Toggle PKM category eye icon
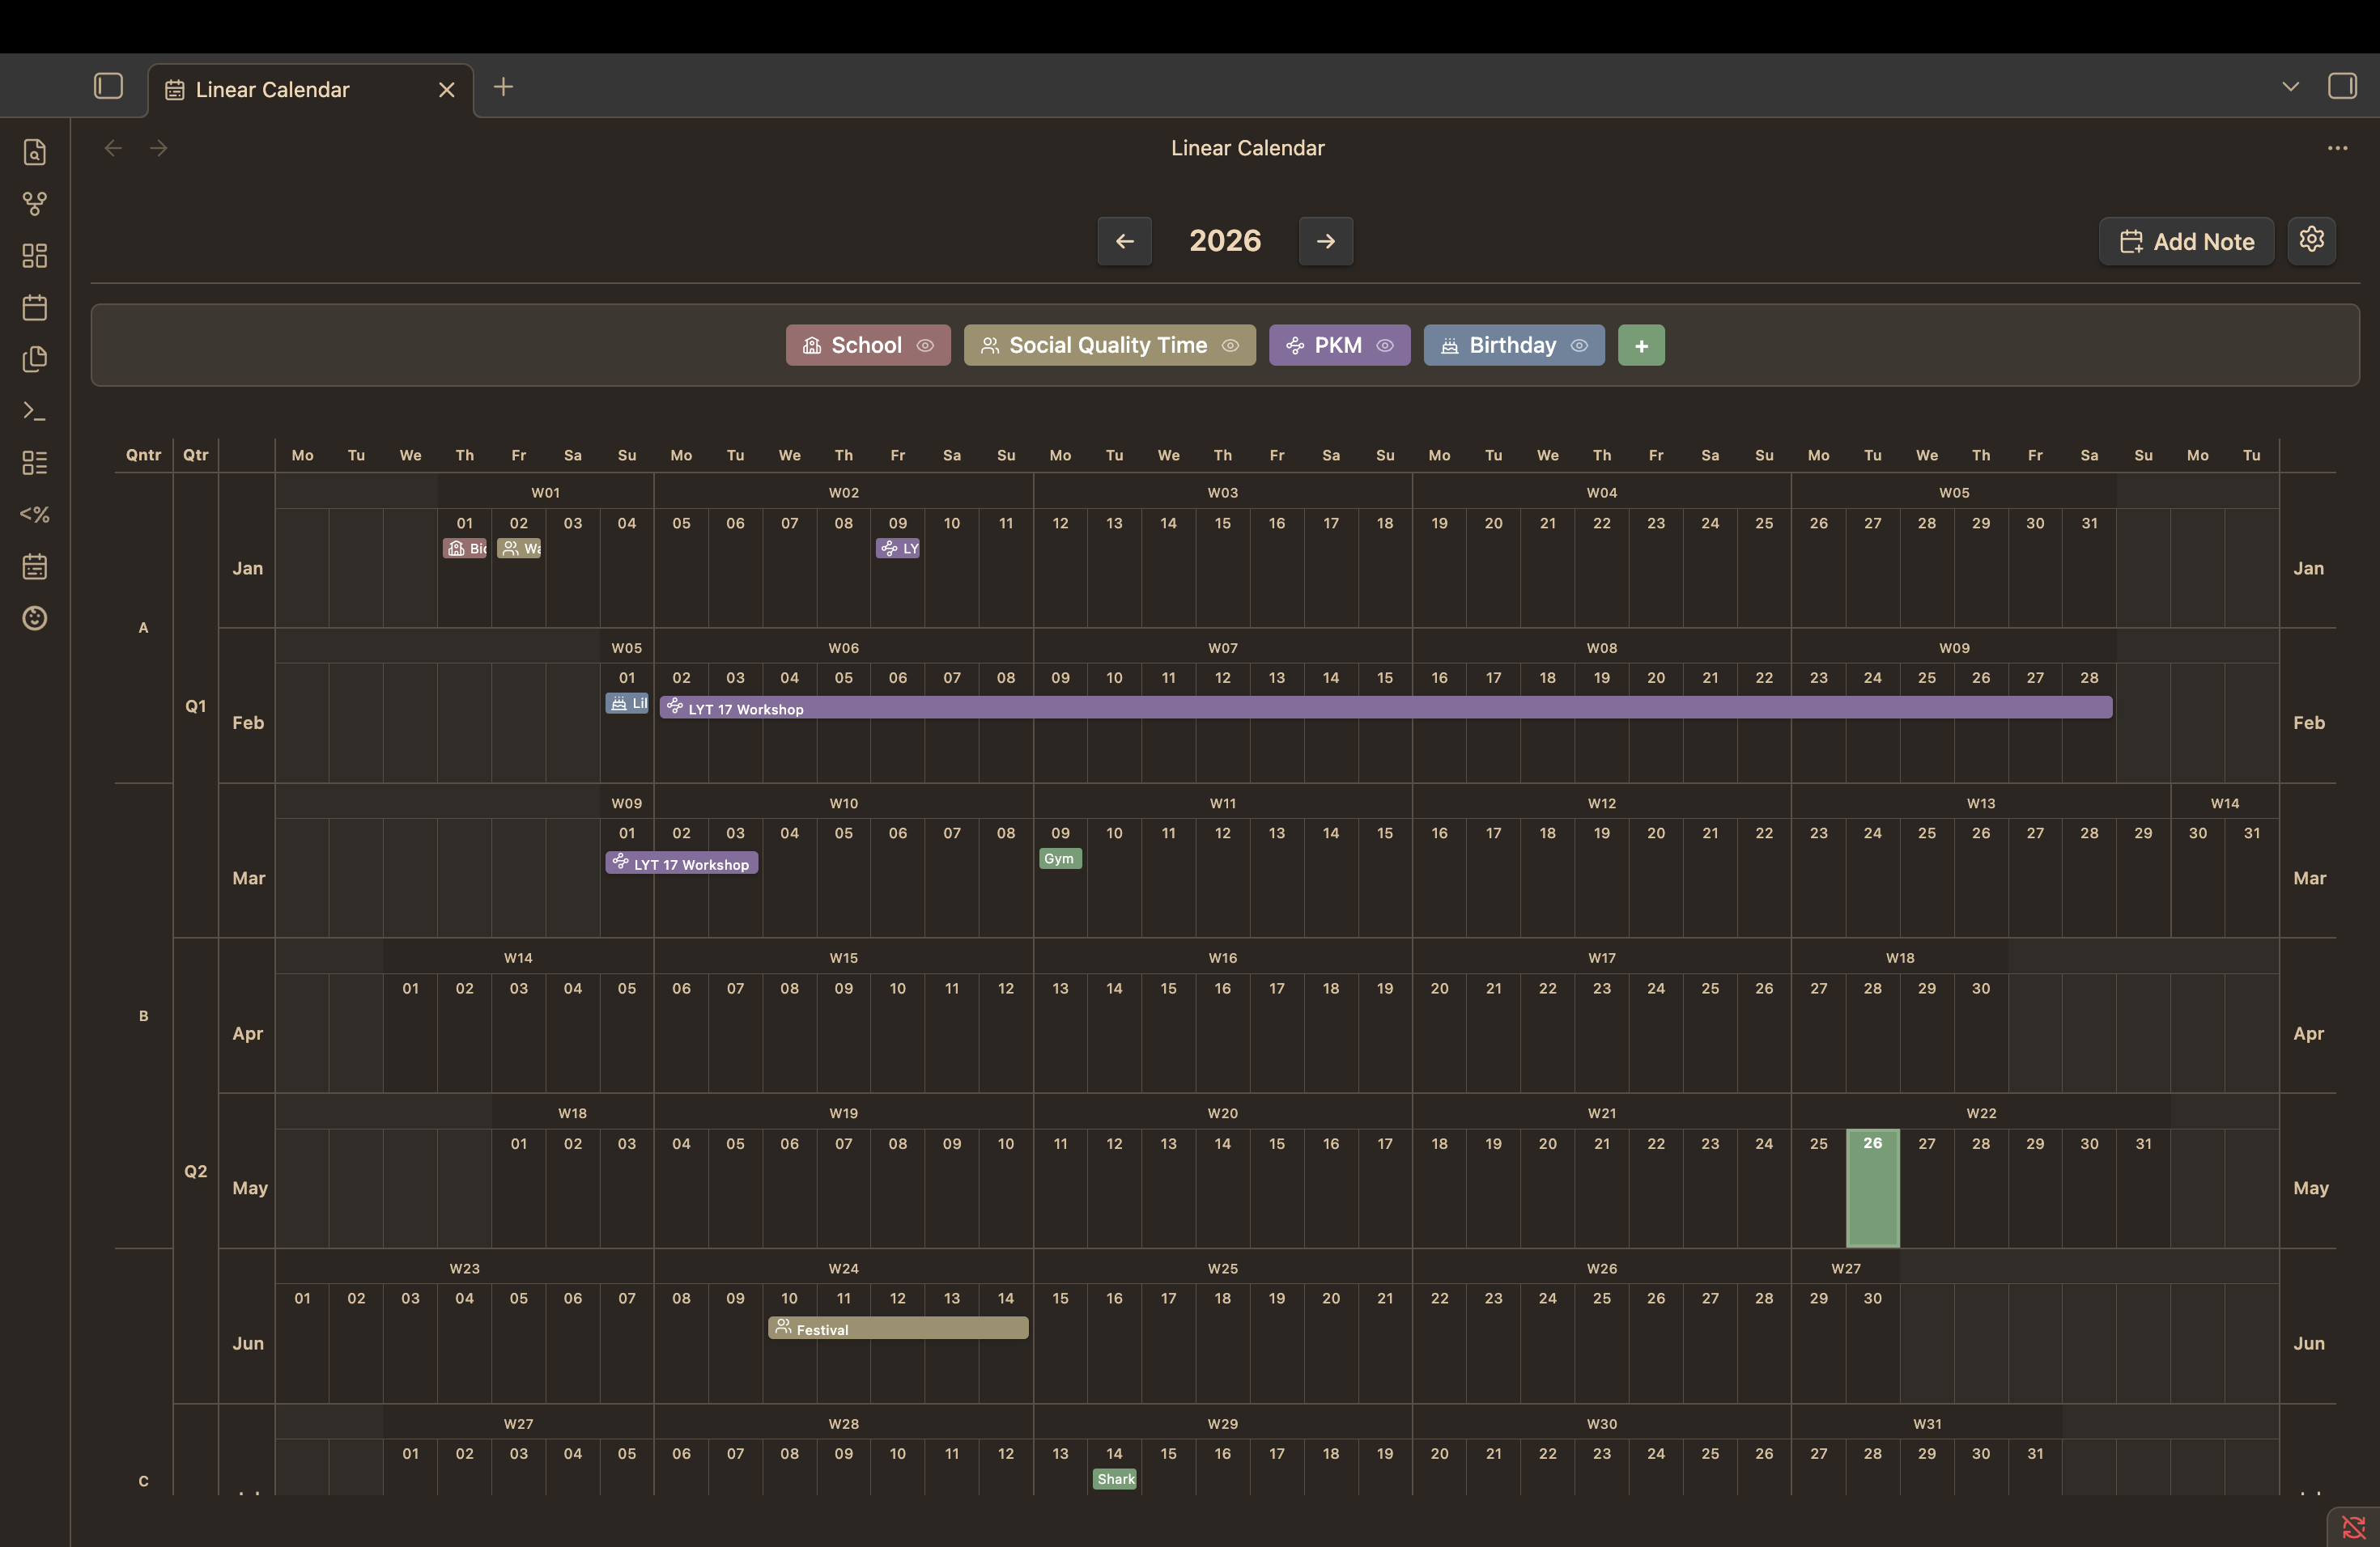 pos(1385,345)
